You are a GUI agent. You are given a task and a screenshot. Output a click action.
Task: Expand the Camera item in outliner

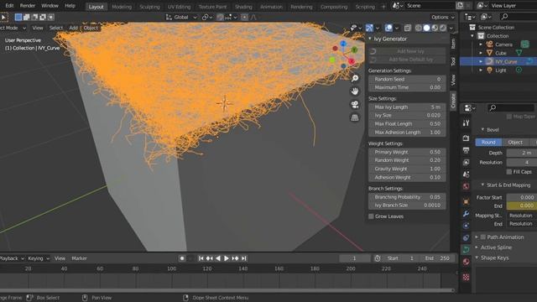tap(481, 44)
